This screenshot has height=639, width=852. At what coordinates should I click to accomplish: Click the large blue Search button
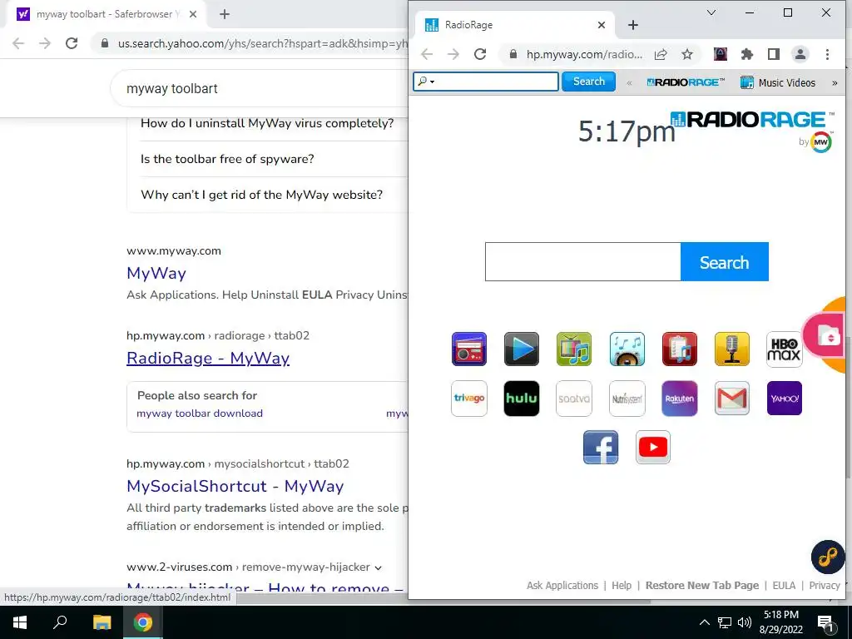(x=725, y=262)
